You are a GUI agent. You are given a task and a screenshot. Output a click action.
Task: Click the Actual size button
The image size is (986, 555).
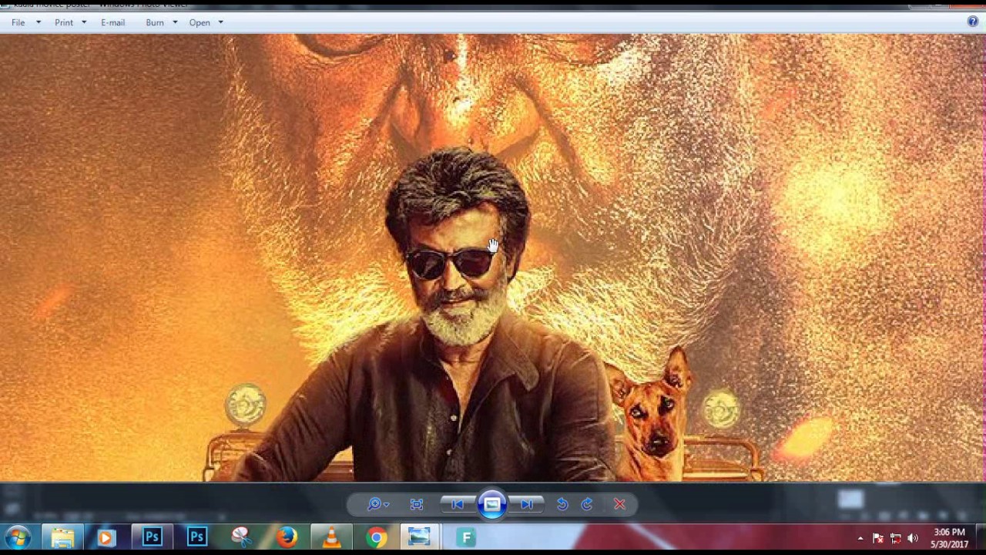click(x=417, y=504)
